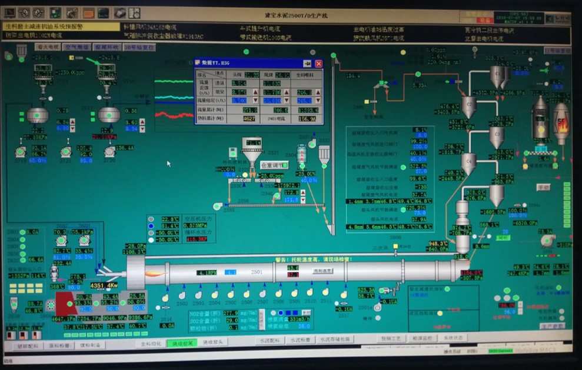The image size is (582, 370).
Task: Click the C4 cyclone preheater icon
Action: [468, 162]
